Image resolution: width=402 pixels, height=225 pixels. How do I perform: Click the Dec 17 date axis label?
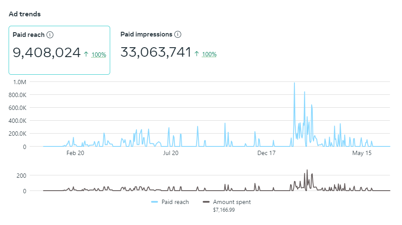(x=266, y=153)
